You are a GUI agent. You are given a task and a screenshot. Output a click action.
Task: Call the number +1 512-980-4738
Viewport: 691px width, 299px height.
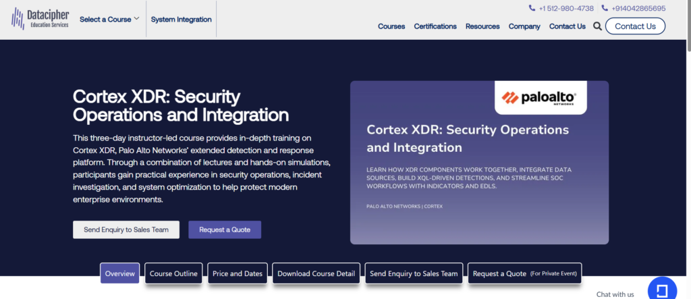tap(566, 8)
